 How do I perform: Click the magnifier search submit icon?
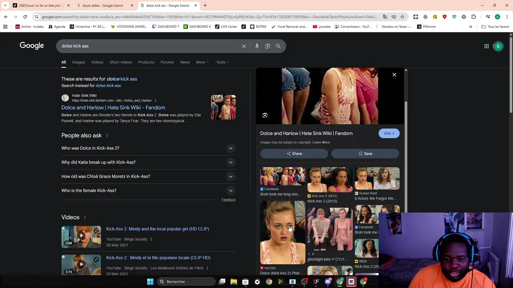click(278, 46)
